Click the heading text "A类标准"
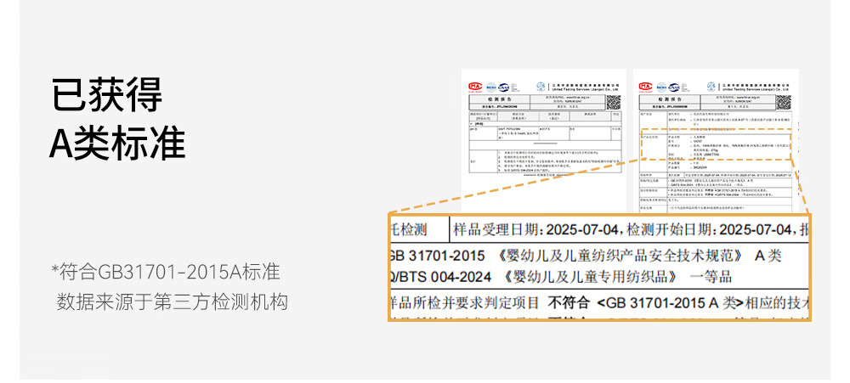This screenshot has height=383, width=850. [x=117, y=143]
